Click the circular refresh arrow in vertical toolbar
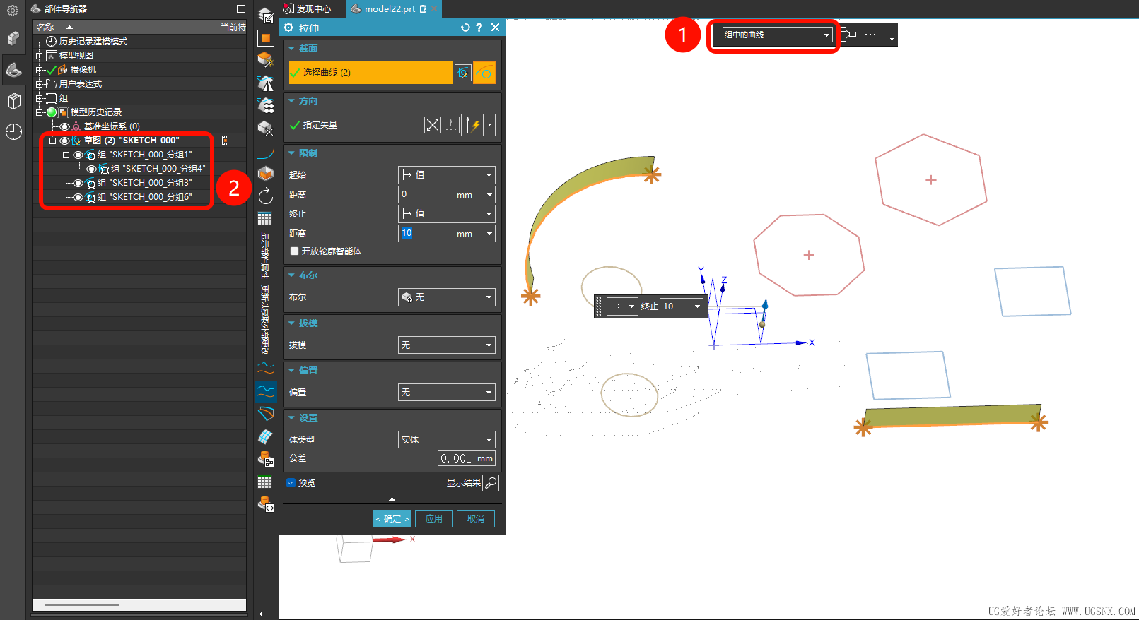Image resolution: width=1139 pixels, height=620 pixels. point(266,196)
